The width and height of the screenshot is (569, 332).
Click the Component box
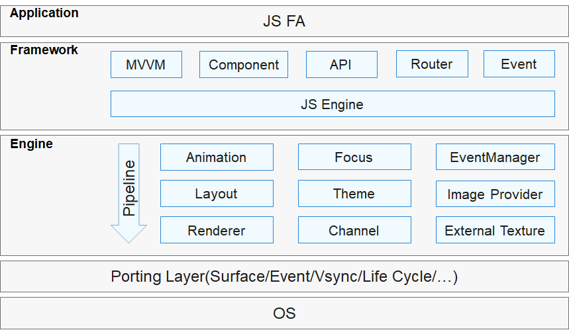coord(244,64)
